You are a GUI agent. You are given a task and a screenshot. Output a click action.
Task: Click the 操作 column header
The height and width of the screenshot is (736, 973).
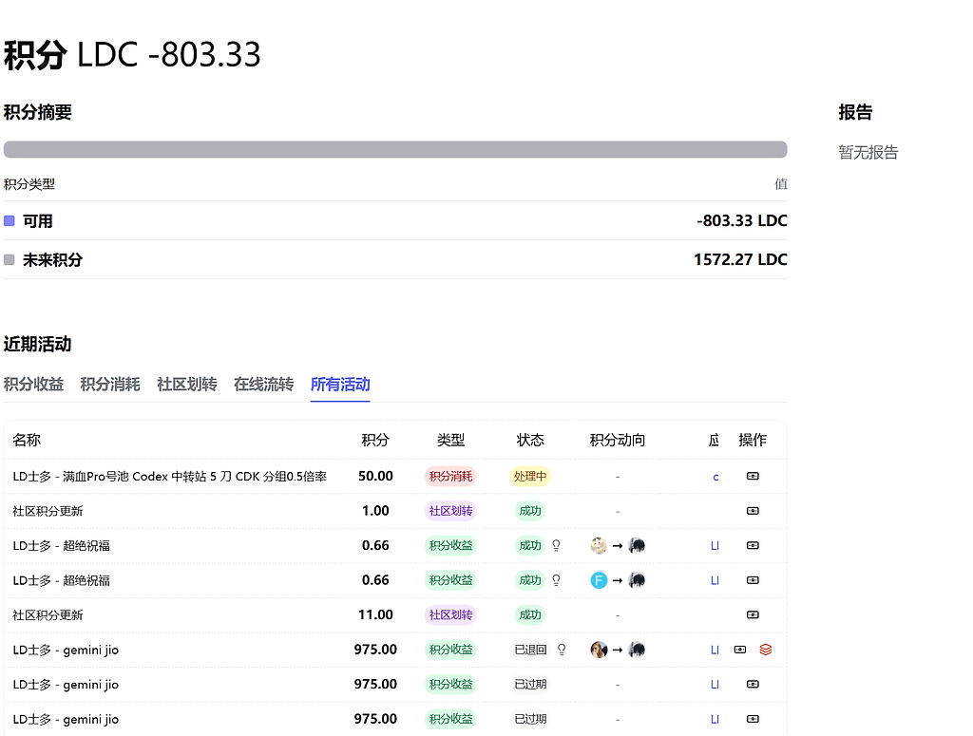click(753, 441)
